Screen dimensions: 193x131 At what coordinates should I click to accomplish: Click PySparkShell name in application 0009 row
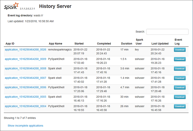pyautogui.click(x=56, y=59)
